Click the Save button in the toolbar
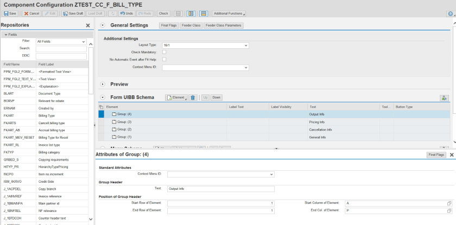The height and width of the screenshot is (225, 456). tap(10, 13)
